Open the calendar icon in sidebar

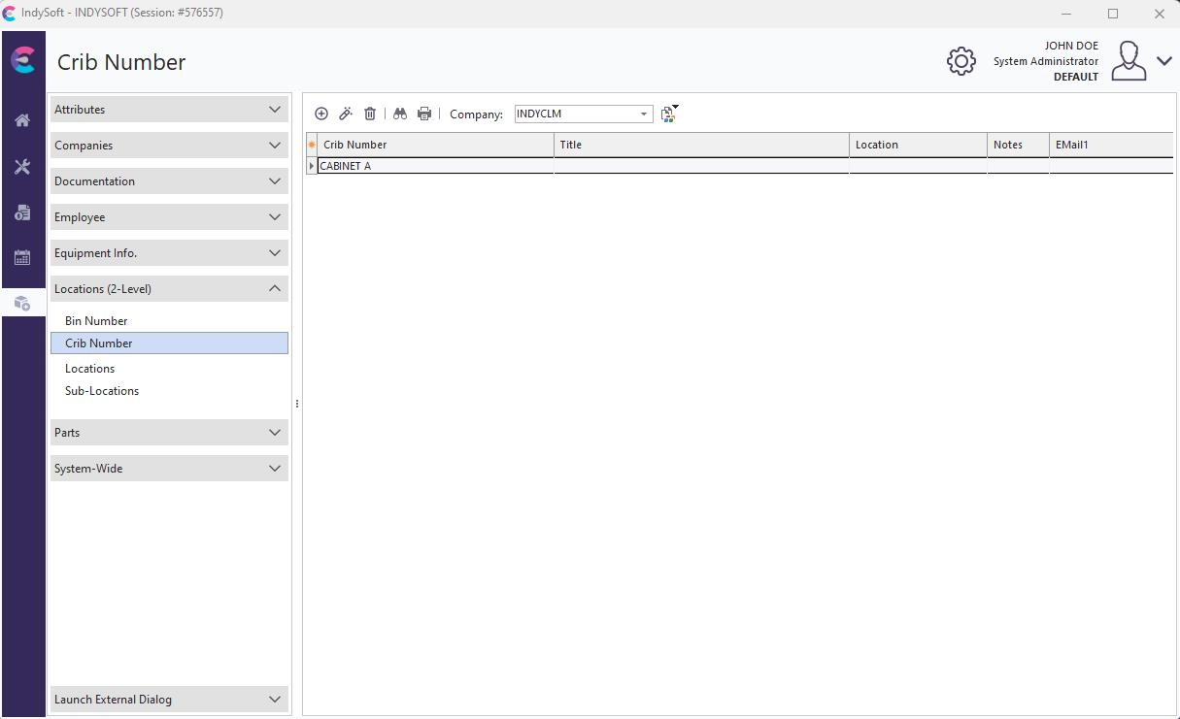[22, 258]
